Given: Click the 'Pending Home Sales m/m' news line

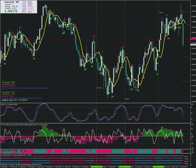Looking at the screenshot, I should [x=22, y=98].
